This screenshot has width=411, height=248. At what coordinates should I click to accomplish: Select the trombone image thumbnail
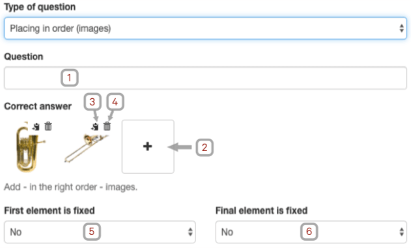coord(86,148)
